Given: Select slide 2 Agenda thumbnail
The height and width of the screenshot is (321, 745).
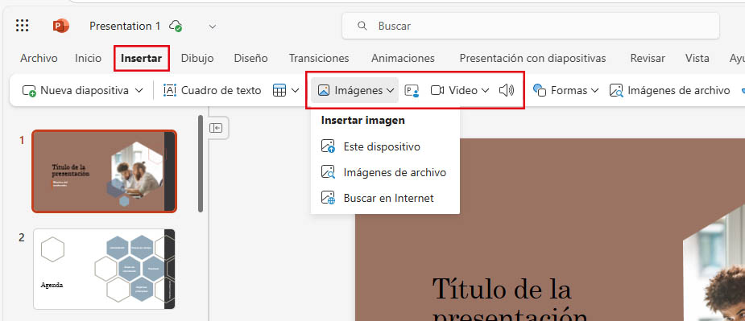Looking at the screenshot, I should tap(104, 269).
